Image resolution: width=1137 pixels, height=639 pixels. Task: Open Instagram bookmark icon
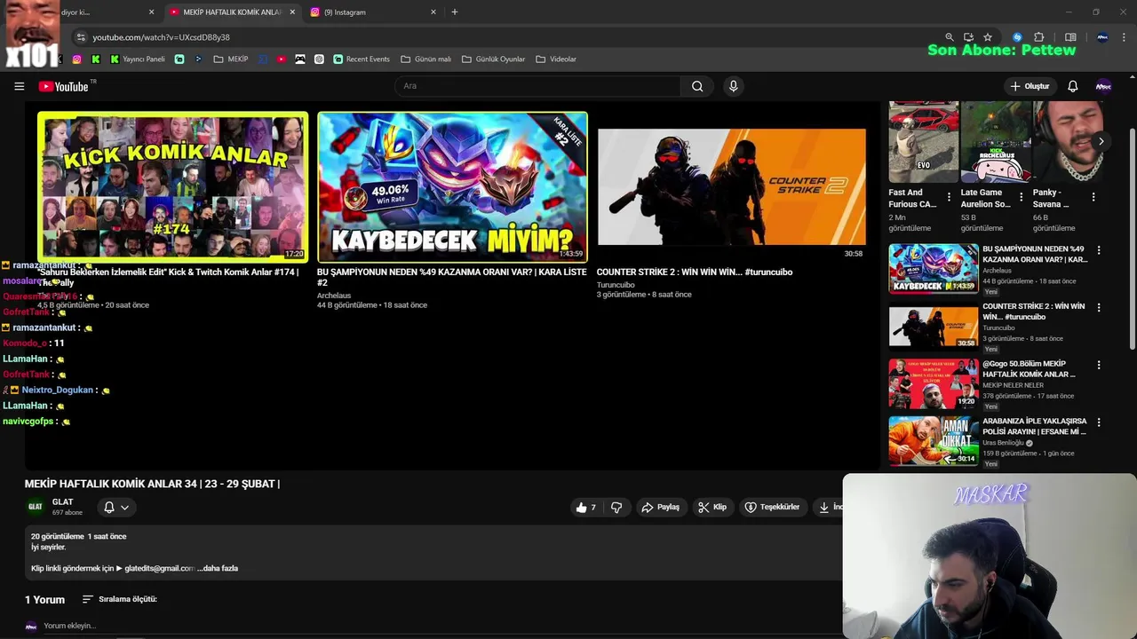click(76, 59)
